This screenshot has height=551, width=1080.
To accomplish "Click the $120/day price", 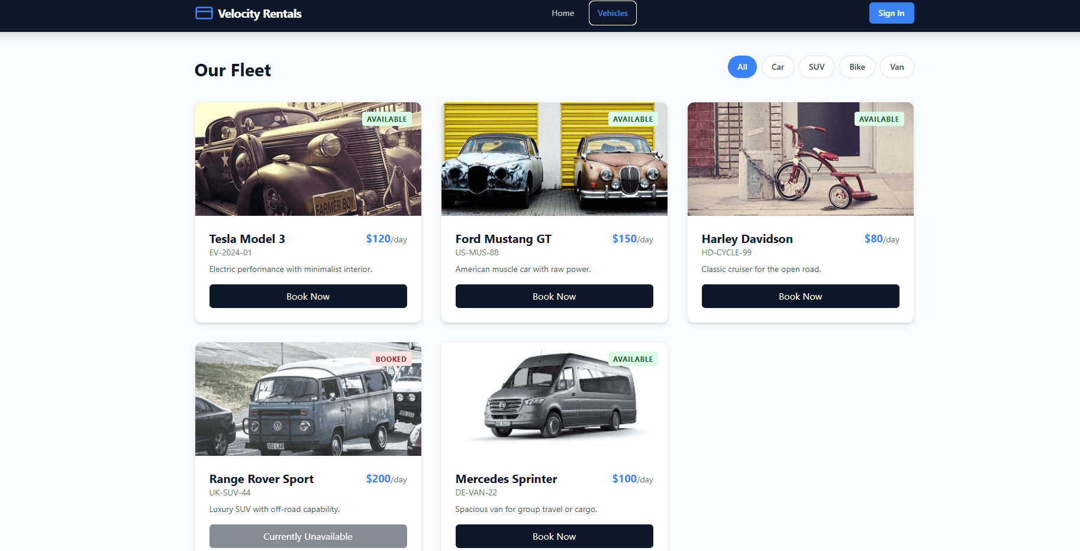I will pyautogui.click(x=386, y=239).
